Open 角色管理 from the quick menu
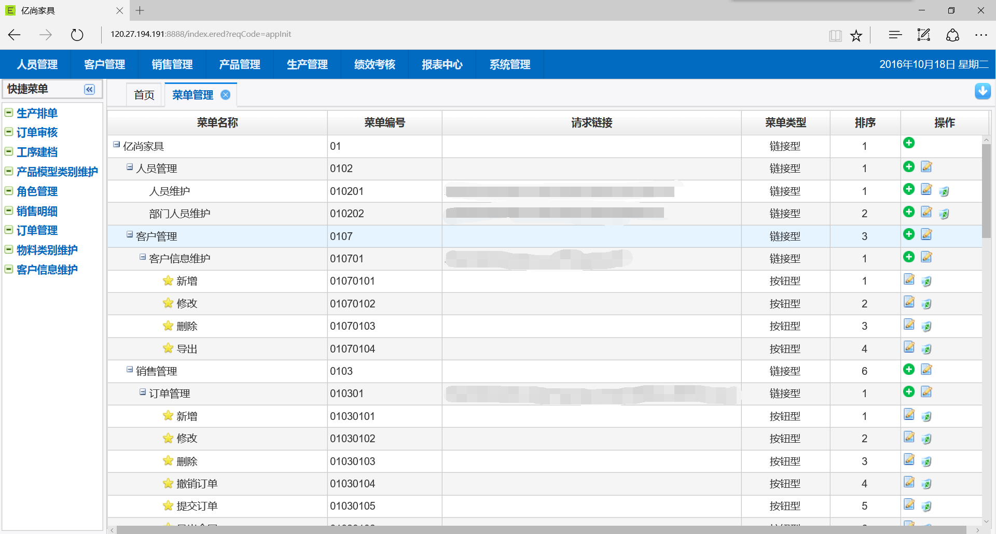996x534 pixels. click(37, 192)
